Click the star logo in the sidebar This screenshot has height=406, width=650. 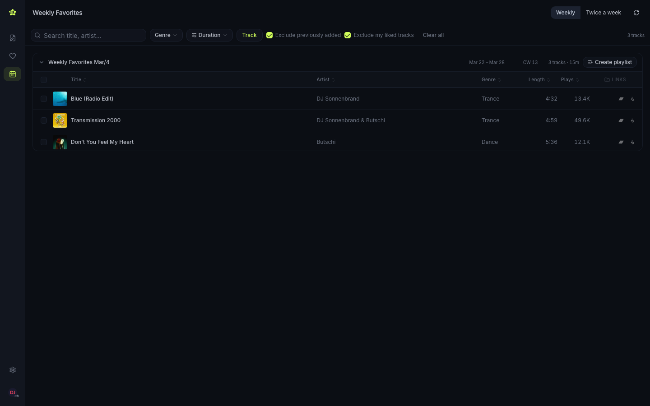click(13, 13)
